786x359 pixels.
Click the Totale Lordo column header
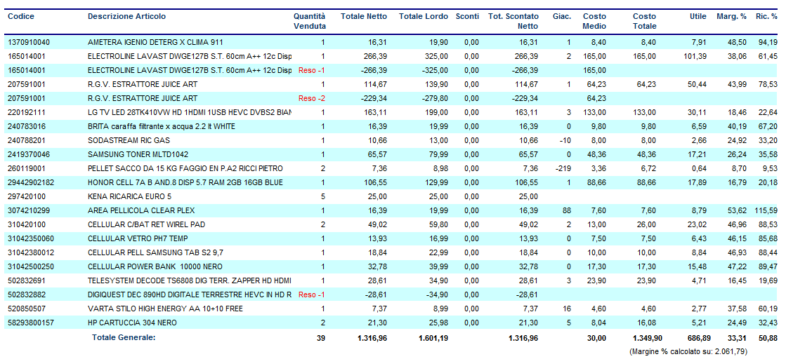(424, 17)
